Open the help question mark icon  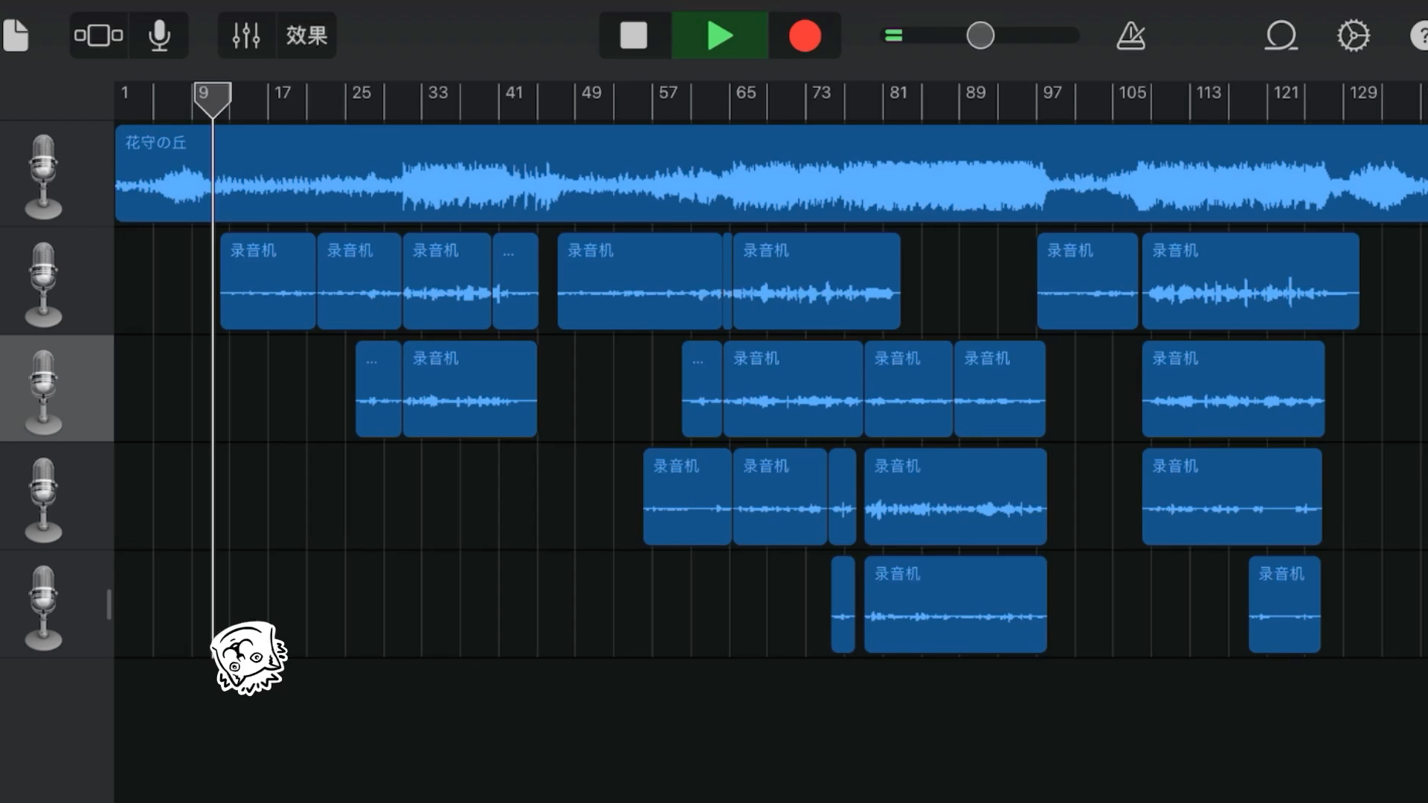click(x=1419, y=35)
